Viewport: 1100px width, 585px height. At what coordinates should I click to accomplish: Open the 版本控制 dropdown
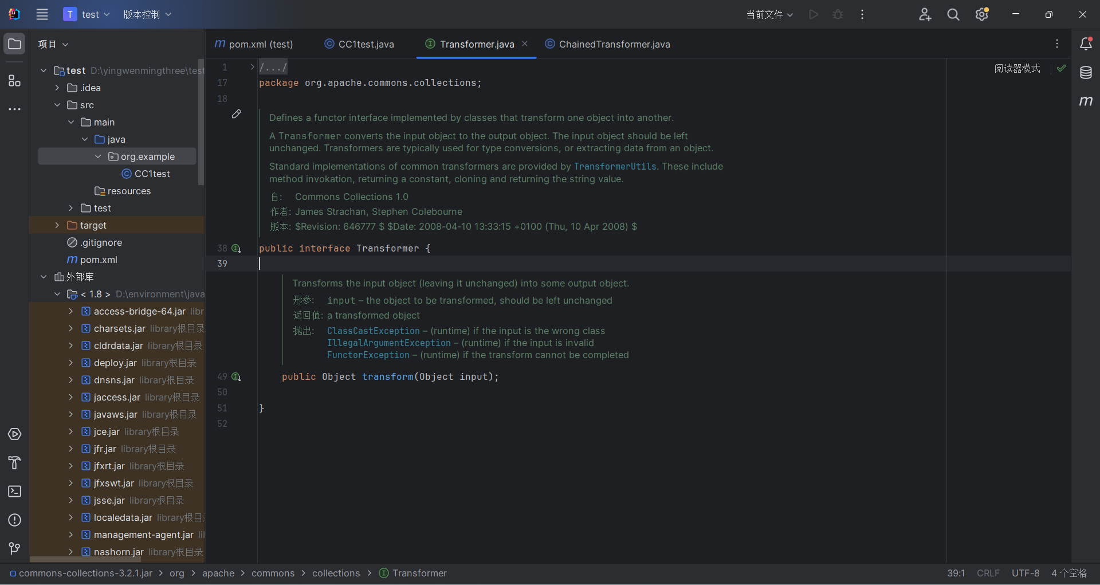point(147,14)
